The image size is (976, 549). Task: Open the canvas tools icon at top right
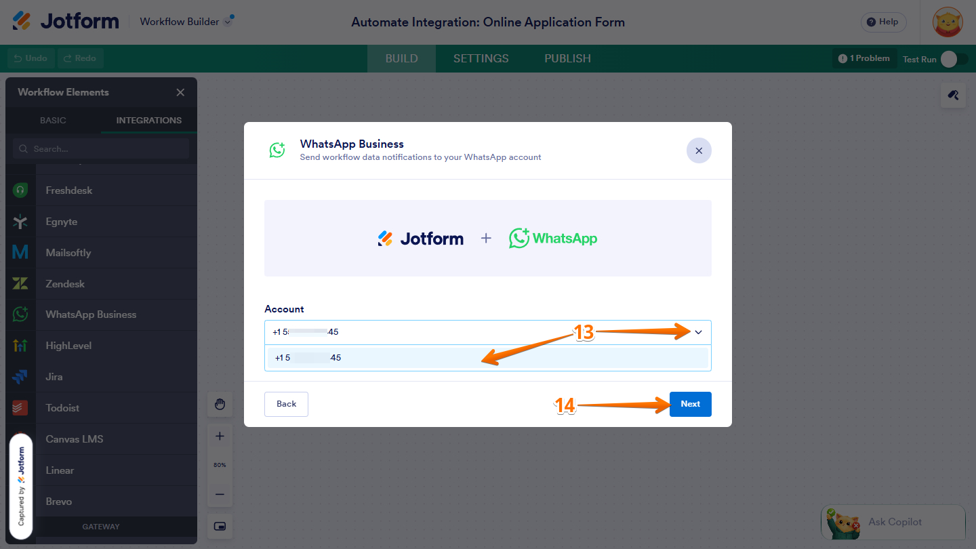point(953,95)
